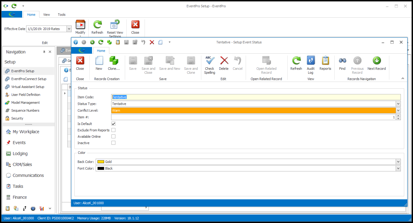Click green refresh icon in dialog quick toolbar
Viewport: 413px width, 223px height.
coord(101,42)
